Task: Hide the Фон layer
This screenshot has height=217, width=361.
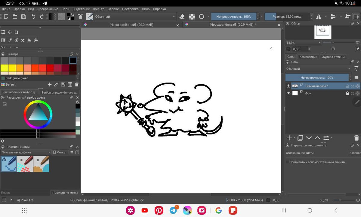Action: pyautogui.click(x=288, y=93)
